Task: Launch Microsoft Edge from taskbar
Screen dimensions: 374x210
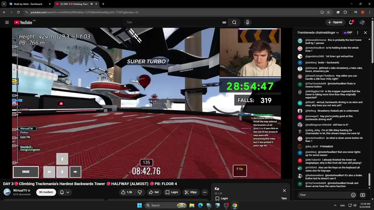Action: click(x=200, y=205)
